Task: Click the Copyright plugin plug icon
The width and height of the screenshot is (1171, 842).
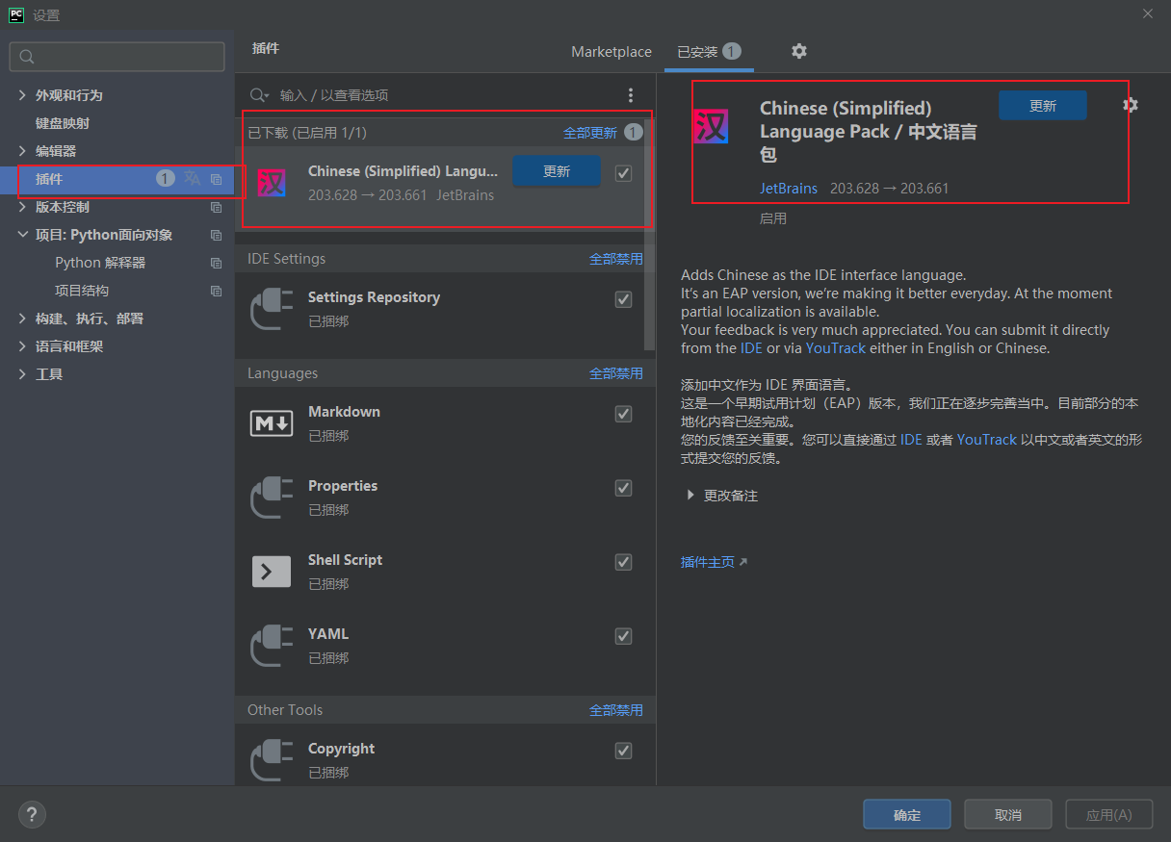Action: (272, 760)
